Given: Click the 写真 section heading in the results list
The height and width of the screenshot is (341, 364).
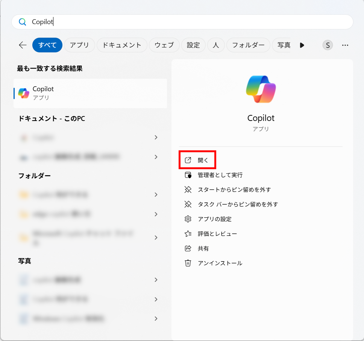Looking at the screenshot, I should point(24,261).
